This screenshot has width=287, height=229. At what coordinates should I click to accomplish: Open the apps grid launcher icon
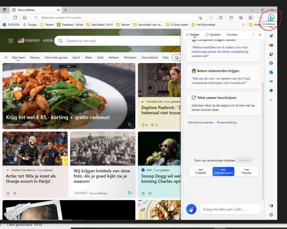(x=11, y=41)
